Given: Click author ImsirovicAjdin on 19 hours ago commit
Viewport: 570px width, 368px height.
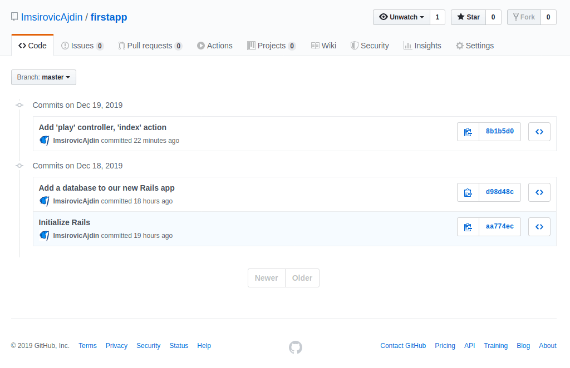Looking at the screenshot, I should click(x=76, y=236).
